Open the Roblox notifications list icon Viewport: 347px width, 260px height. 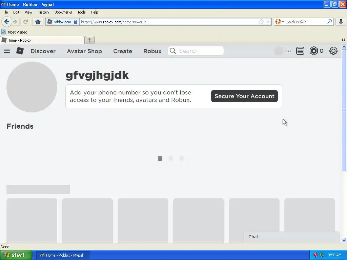(300, 51)
